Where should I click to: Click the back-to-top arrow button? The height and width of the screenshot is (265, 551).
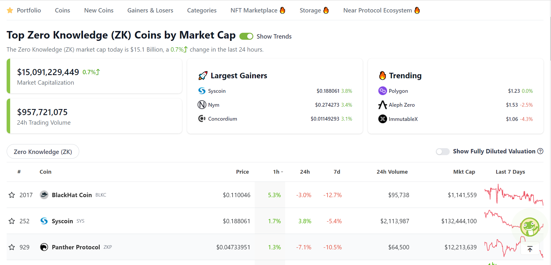(x=530, y=249)
